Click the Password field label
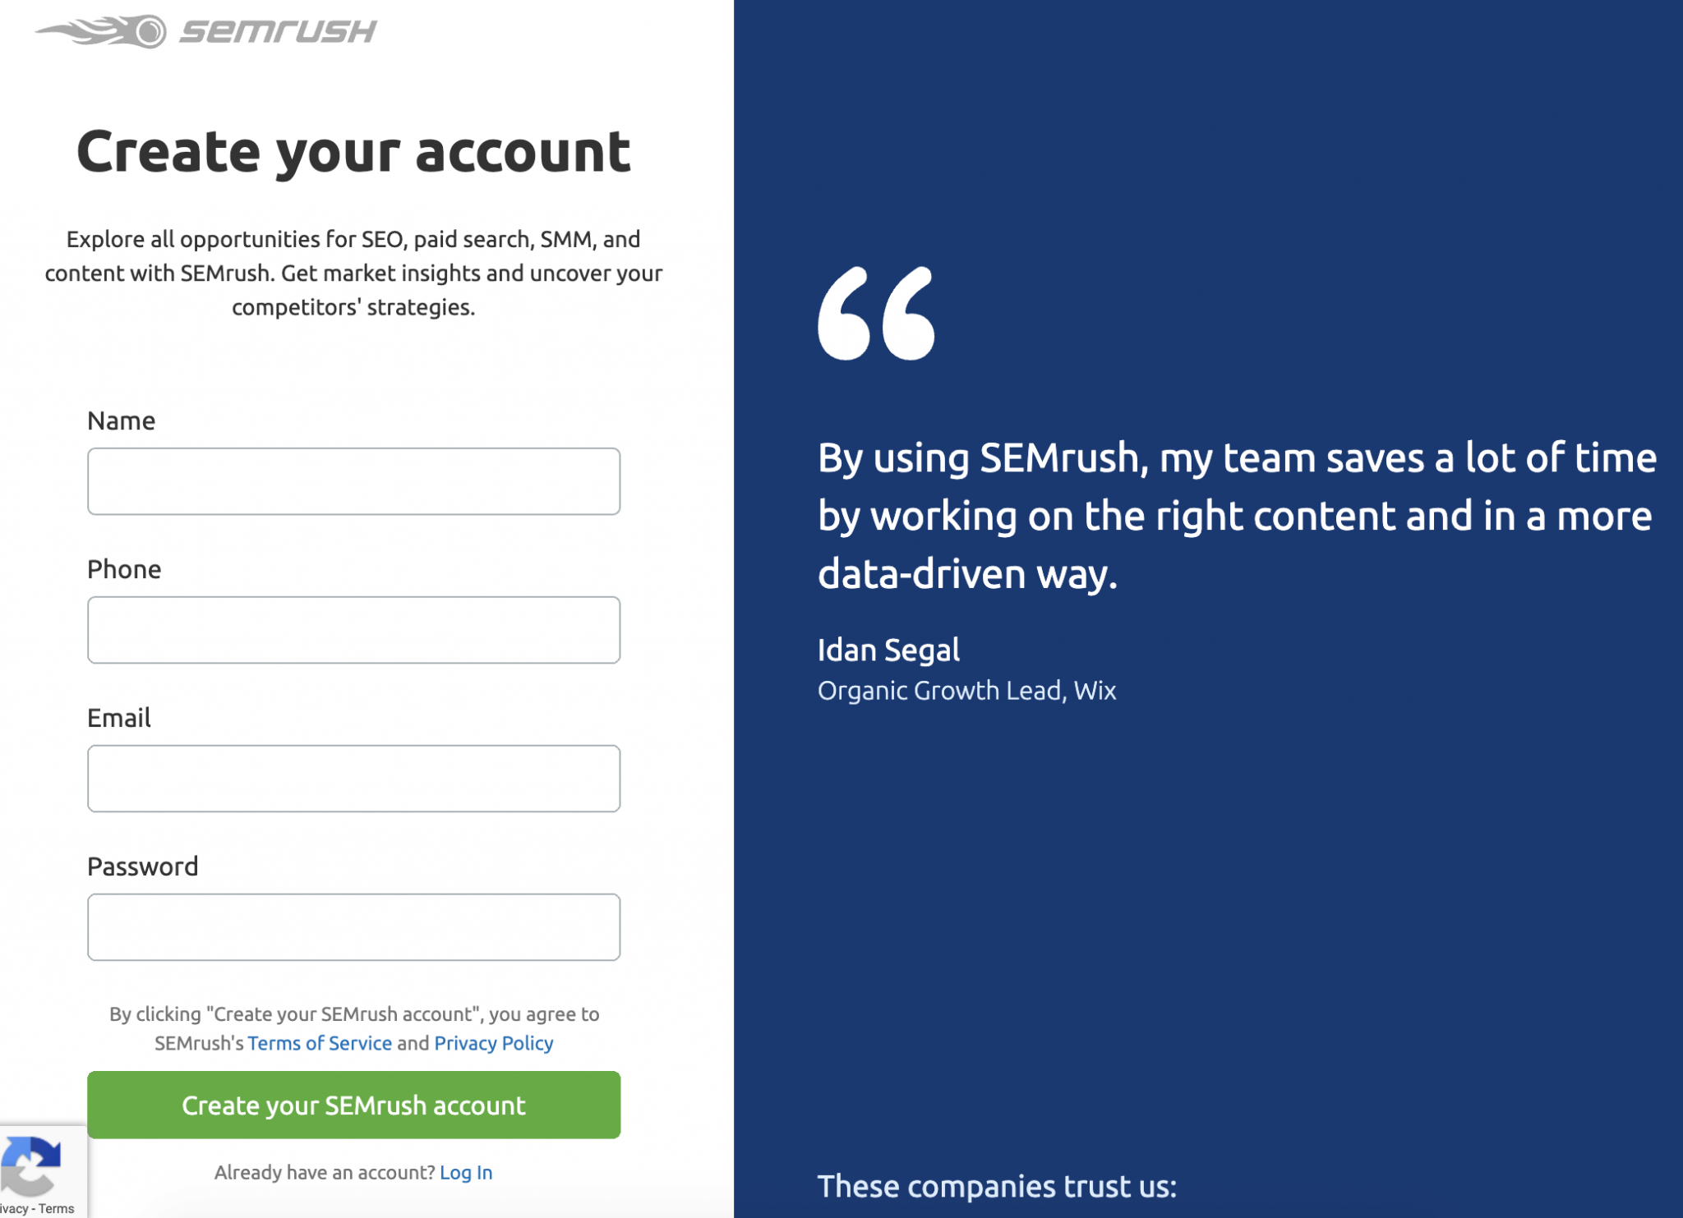The height and width of the screenshot is (1218, 1683). pos(143,866)
